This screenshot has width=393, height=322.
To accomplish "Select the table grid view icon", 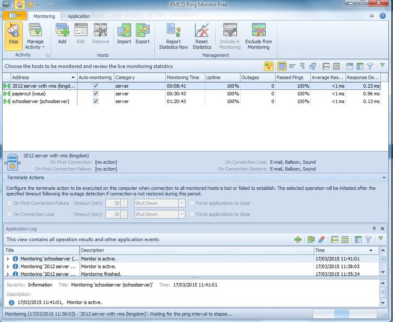I will click(x=282, y=66).
